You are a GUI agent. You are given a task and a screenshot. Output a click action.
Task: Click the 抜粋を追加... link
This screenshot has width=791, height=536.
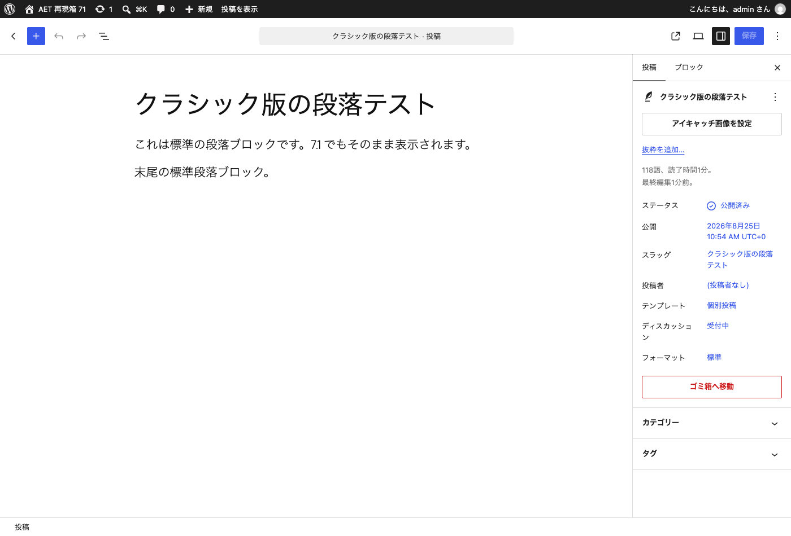pos(663,150)
